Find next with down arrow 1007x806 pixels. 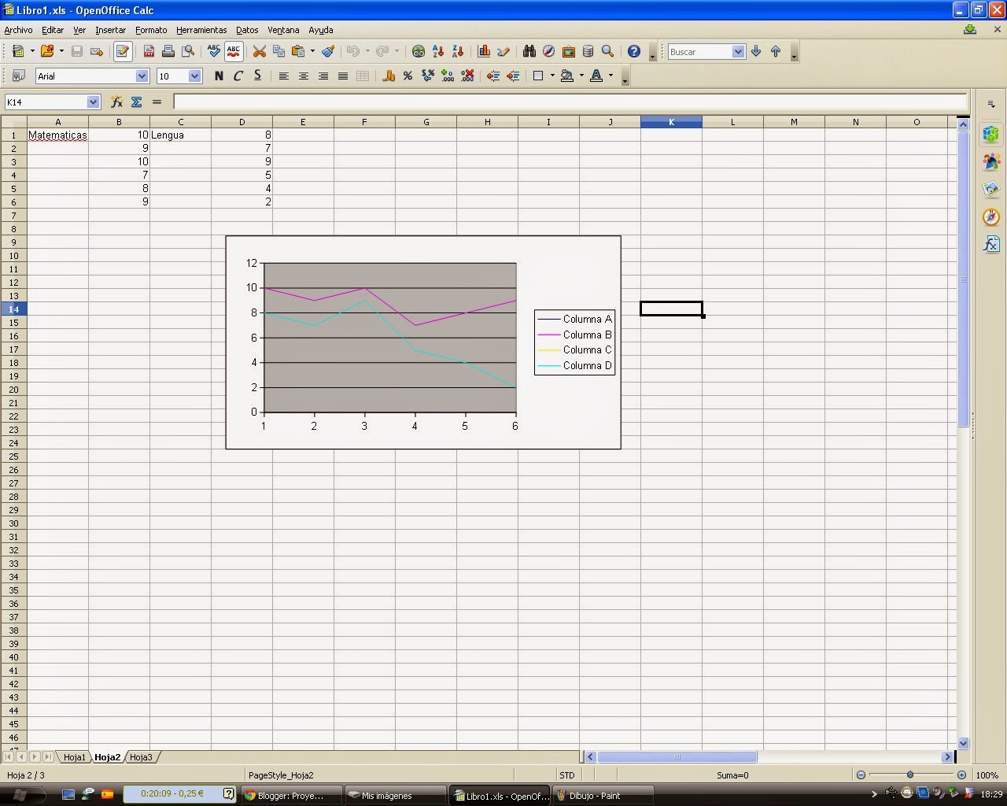pos(756,51)
